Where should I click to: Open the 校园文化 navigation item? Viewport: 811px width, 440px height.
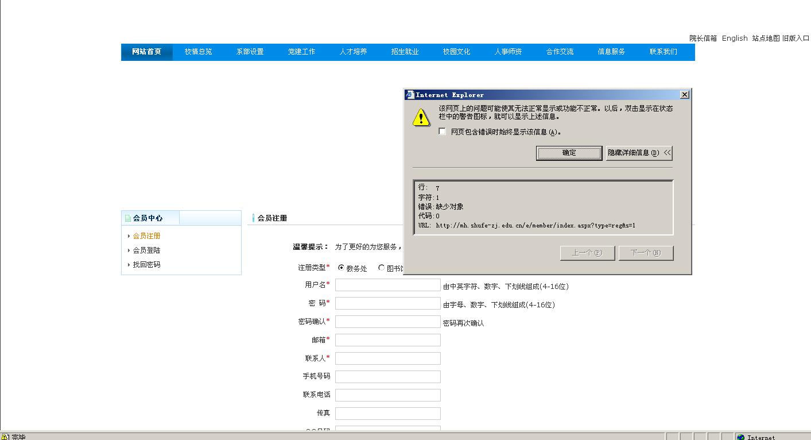click(456, 52)
